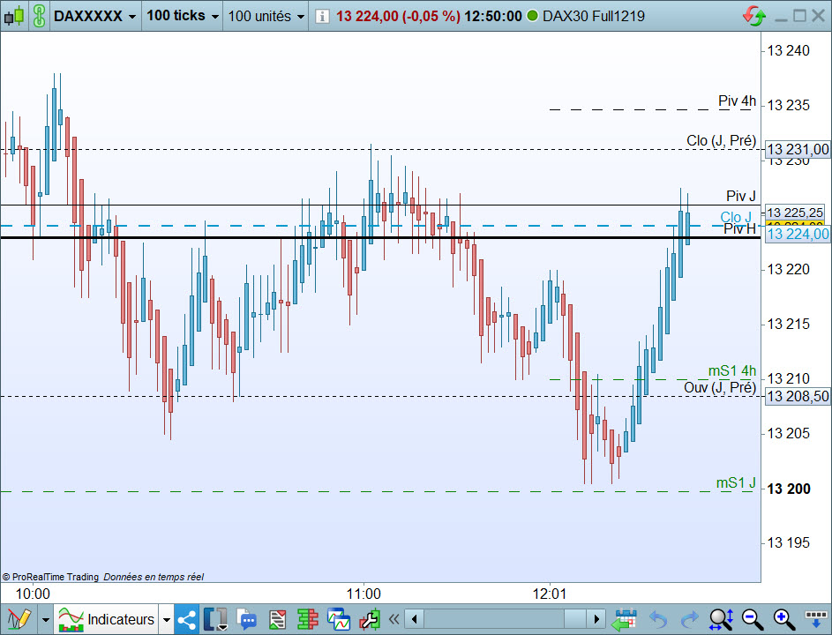Click the Clo (J, Pré) label
This screenshot has width=832, height=635.
pyautogui.click(x=721, y=140)
